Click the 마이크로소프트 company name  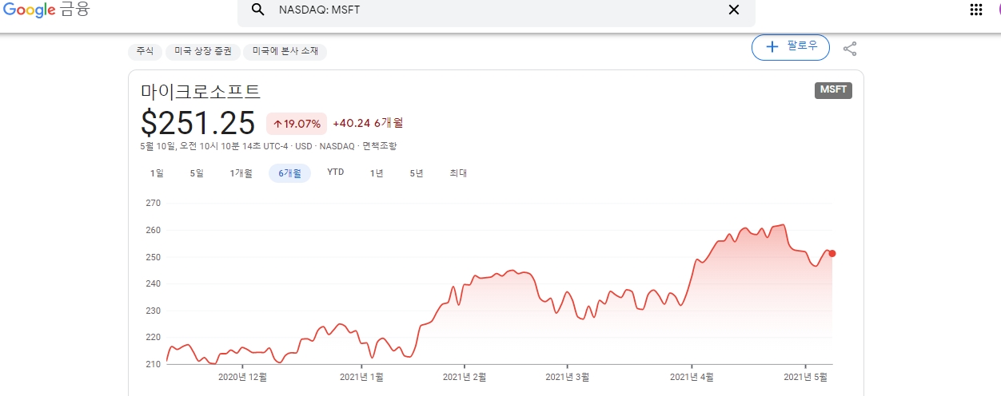[201, 92]
